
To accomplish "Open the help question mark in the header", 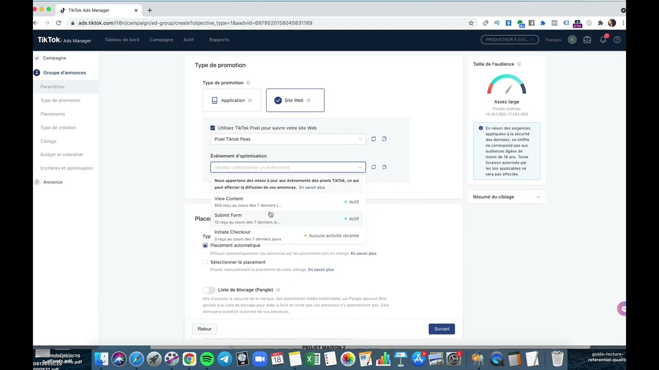I will coord(617,40).
